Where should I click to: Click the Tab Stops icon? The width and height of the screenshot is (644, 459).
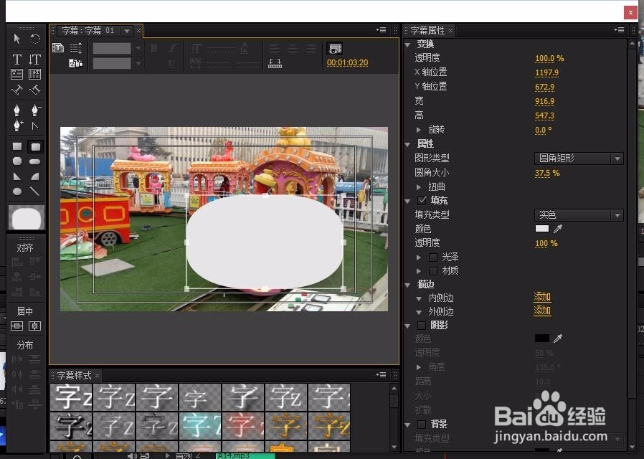(x=275, y=63)
